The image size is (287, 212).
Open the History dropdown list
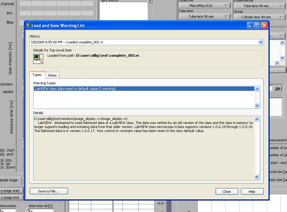(x=261, y=42)
